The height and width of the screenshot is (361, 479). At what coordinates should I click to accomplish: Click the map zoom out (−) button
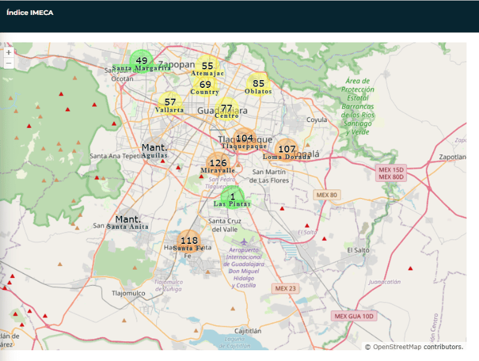(8, 63)
